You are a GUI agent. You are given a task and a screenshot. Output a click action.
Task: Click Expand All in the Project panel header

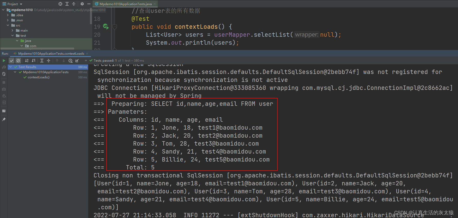67,4
